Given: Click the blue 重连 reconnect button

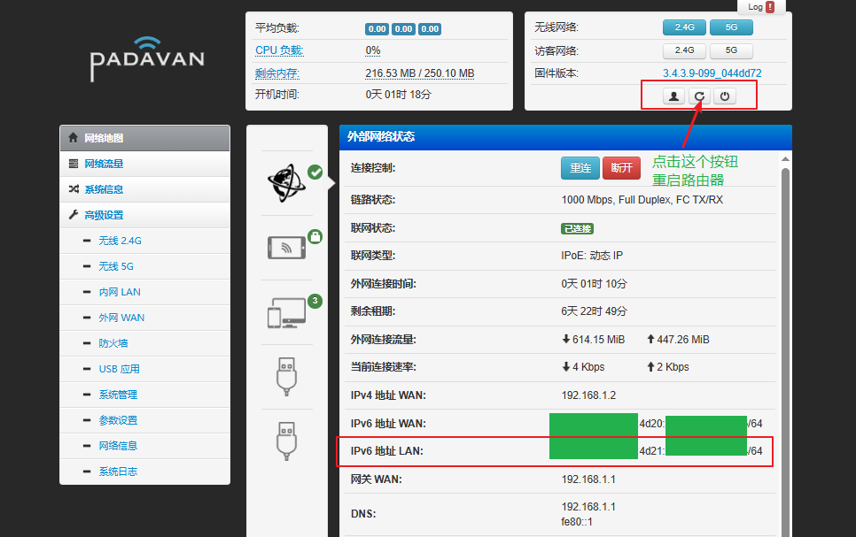Looking at the screenshot, I should coord(580,168).
